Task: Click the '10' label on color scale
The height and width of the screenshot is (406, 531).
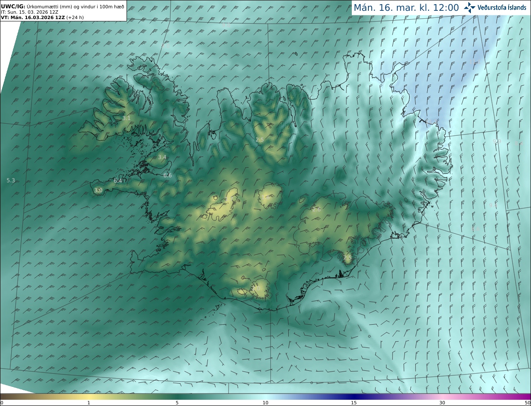Action: tap(265, 403)
